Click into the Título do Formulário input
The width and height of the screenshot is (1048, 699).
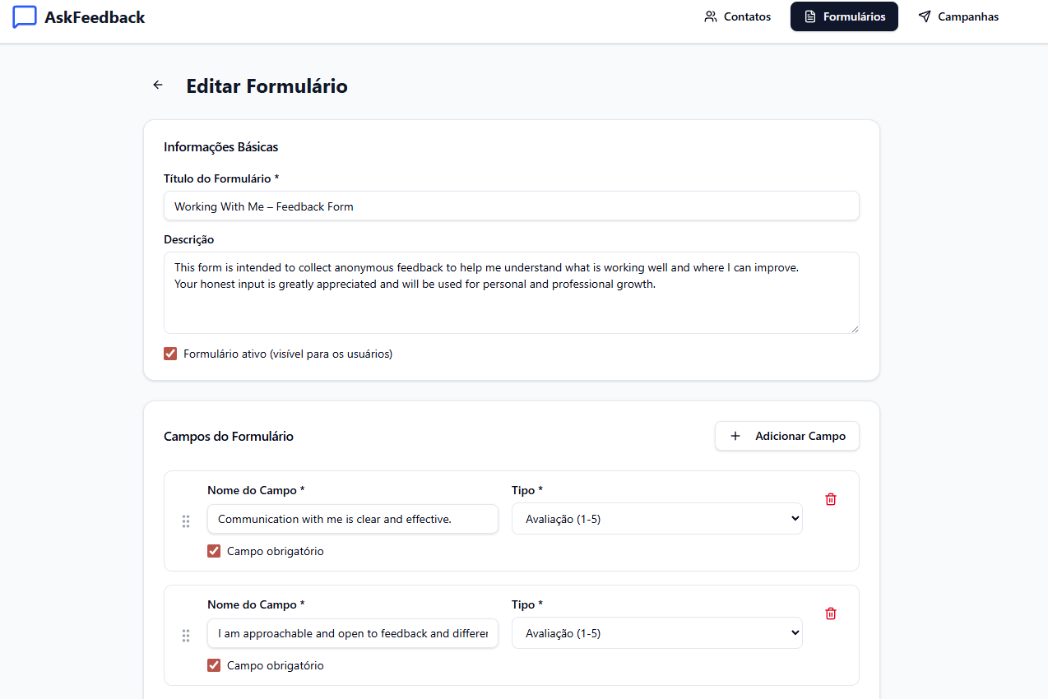click(x=511, y=206)
